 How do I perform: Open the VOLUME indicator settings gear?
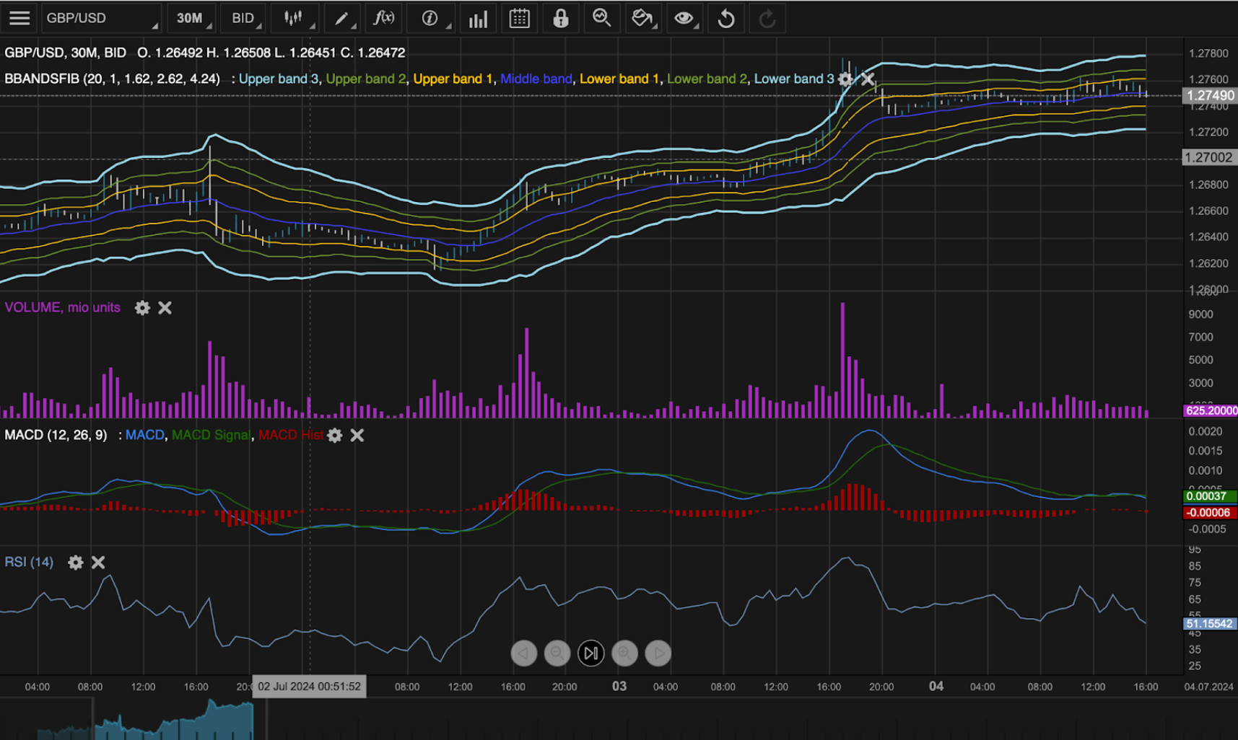coord(143,308)
